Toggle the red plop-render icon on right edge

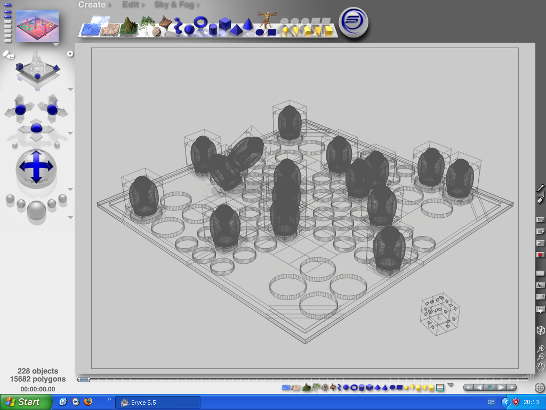(541, 255)
